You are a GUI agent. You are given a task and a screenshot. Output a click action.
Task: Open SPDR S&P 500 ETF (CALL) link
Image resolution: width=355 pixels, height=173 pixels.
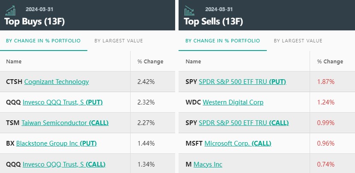tap(244, 123)
